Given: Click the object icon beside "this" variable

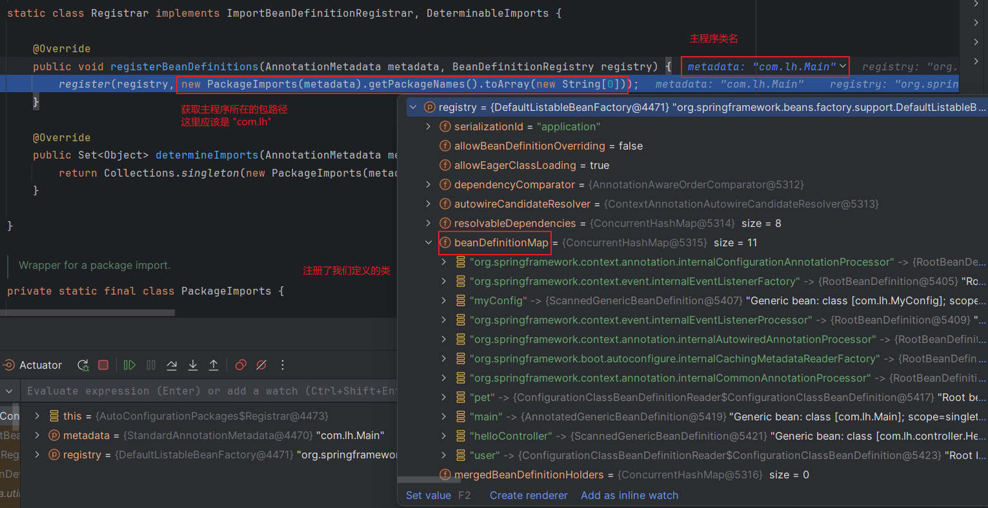Looking at the screenshot, I should pyautogui.click(x=54, y=416).
